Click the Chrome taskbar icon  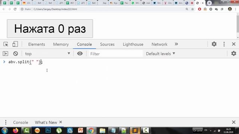click(91, 131)
